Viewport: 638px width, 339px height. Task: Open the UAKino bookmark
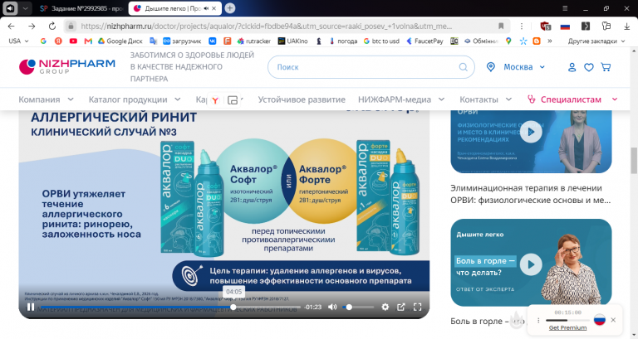(x=292, y=41)
